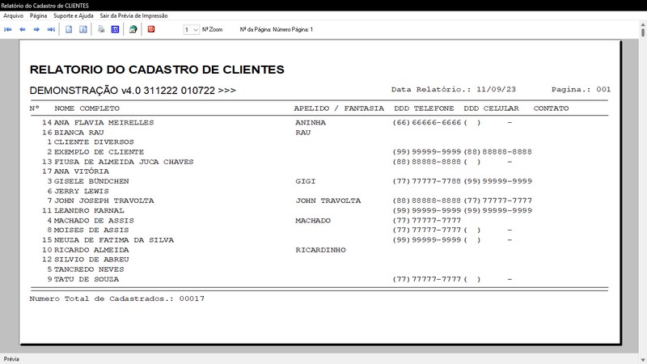Open the Suporte e Ajuda menu
The height and width of the screenshot is (364, 647).
74,15
